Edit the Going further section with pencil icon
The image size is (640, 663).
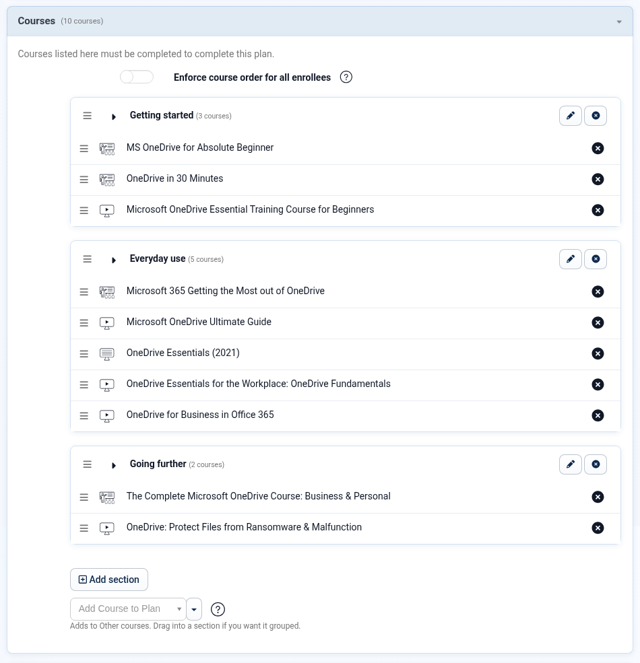click(570, 464)
